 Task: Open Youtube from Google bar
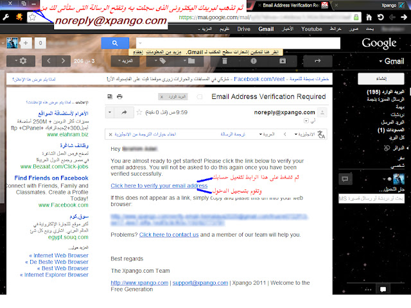click(311, 29)
